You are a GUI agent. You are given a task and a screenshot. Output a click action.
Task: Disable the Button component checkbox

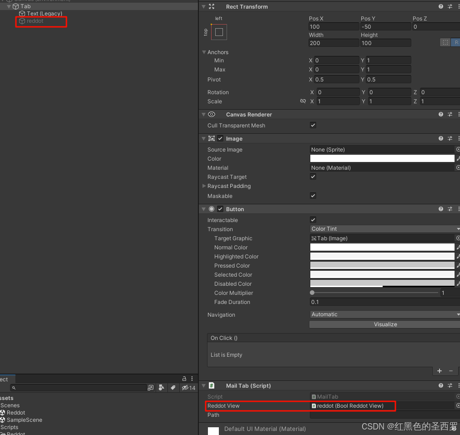pyautogui.click(x=220, y=209)
